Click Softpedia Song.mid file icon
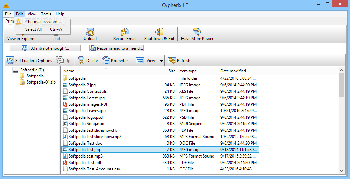The width and height of the screenshot is (350, 179). point(65,123)
